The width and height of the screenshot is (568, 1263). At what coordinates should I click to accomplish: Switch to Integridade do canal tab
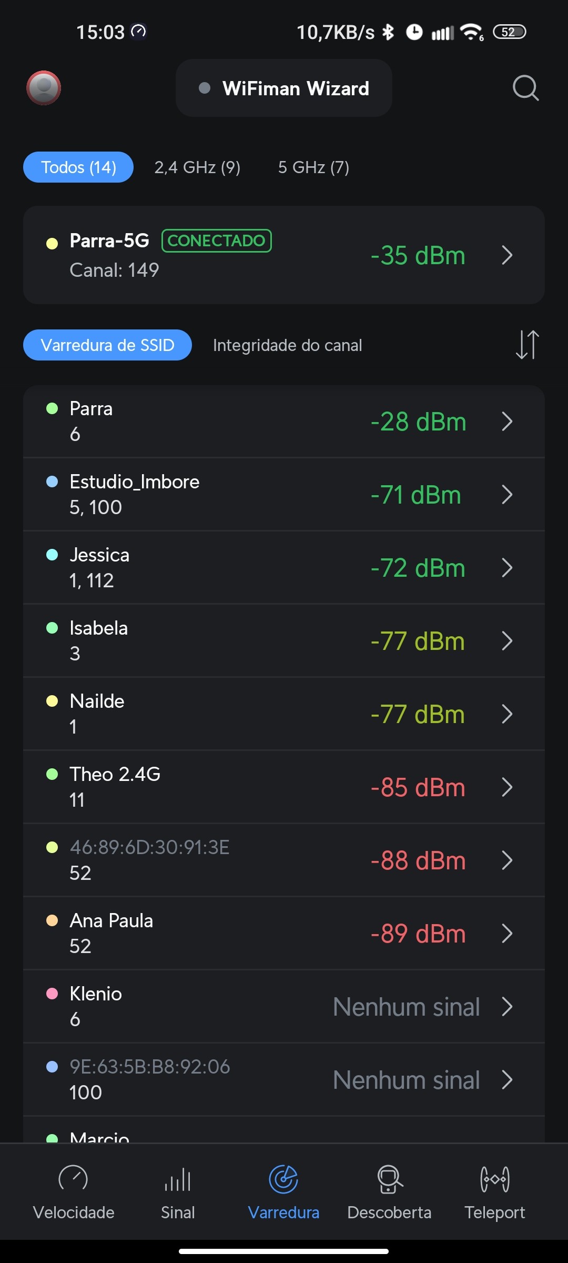click(x=287, y=345)
